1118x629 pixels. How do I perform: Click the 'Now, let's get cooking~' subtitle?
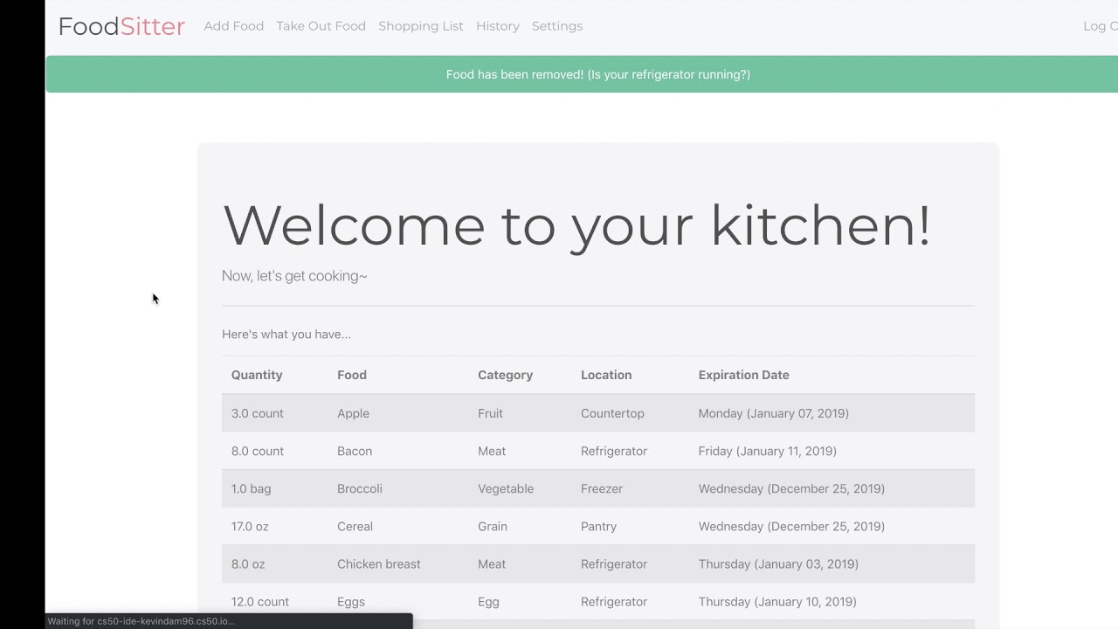[x=294, y=276]
